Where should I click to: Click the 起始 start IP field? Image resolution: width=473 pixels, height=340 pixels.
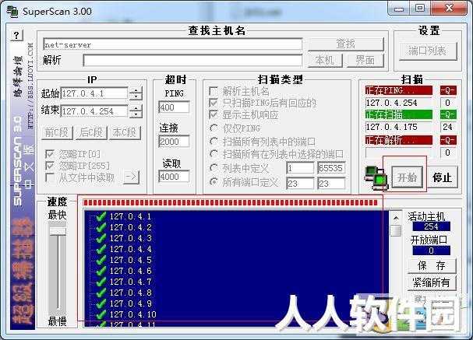(x=94, y=93)
